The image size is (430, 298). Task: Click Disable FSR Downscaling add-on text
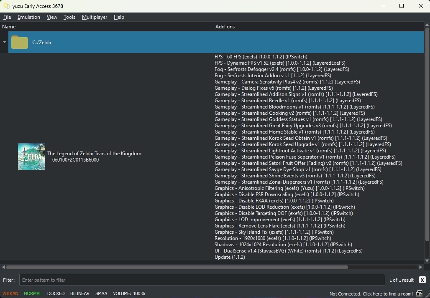(x=287, y=194)
